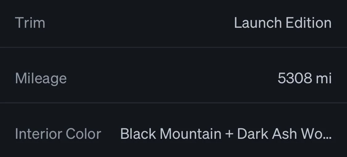The height and width of the screenshot is (157, 347).
Task: Click the plus sign between Mountain and Dark
Action: point(229,134)
